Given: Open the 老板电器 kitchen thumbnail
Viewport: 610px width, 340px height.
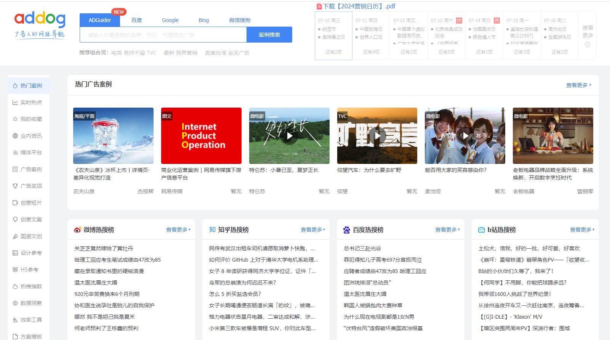Looking at the screenshot, I should (553, 136).
